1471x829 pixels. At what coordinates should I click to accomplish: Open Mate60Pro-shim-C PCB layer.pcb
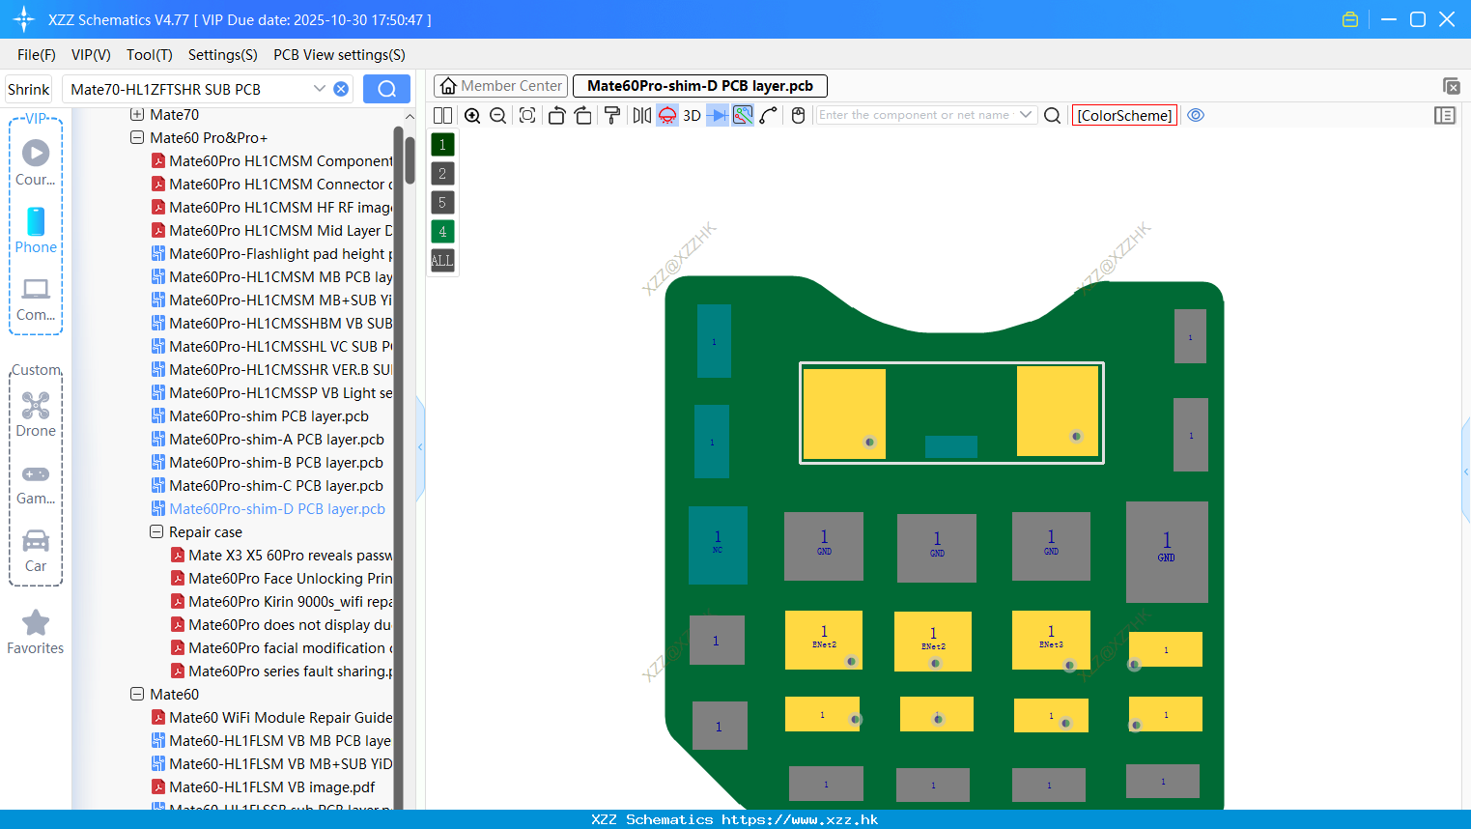click(x=276, y=486)
